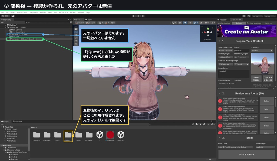Select the Hand view tool in Scene
This screenshot has height=161, width=277.
tap(76, 29)
